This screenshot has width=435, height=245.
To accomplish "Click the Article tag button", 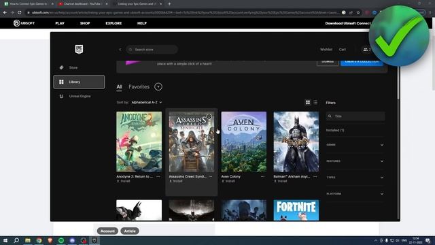I will click(x=130, y=231).
